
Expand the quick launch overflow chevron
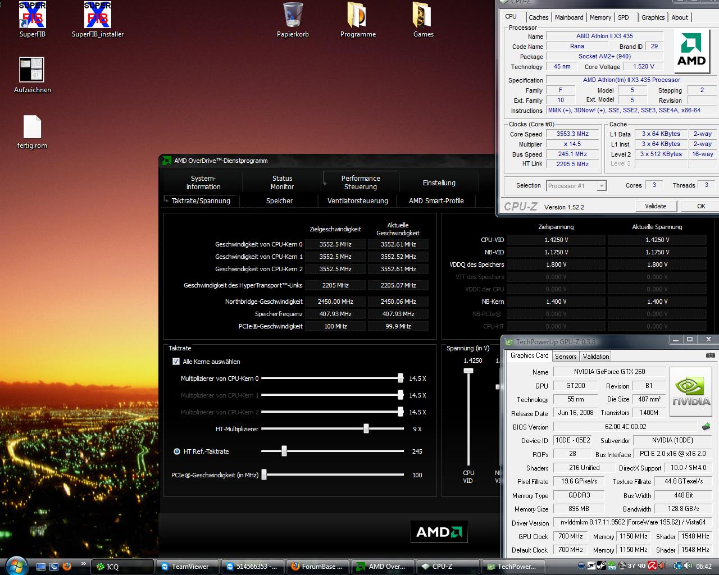click(84, 563)
